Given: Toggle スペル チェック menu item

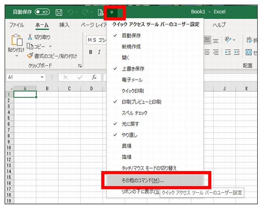Looking at the screenshot, I should (155, 113).
